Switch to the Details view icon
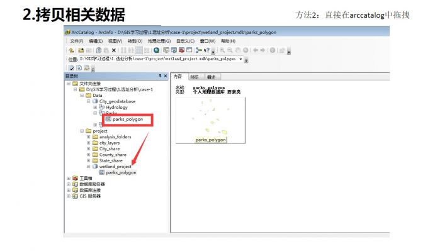Image resolution: width=447 pixels, height=251 pixels. tap(139, 50)
